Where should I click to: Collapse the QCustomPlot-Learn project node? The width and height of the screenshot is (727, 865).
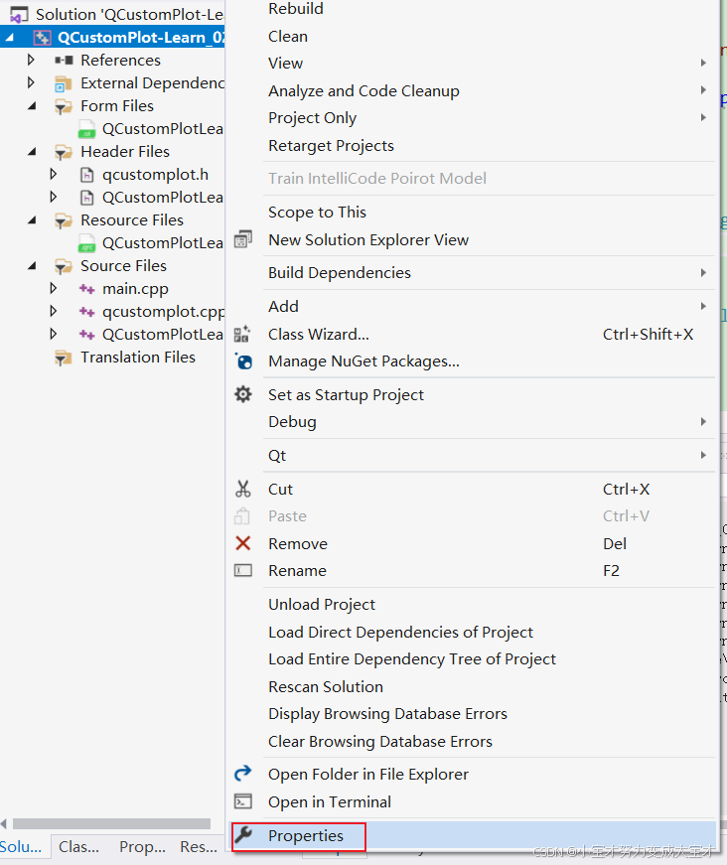coord(9,38)
